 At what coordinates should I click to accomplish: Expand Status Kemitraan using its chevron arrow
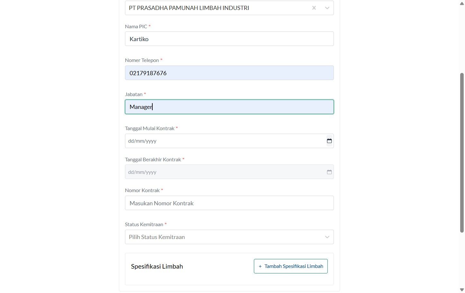pyautogui.click(x=327, y=237)
